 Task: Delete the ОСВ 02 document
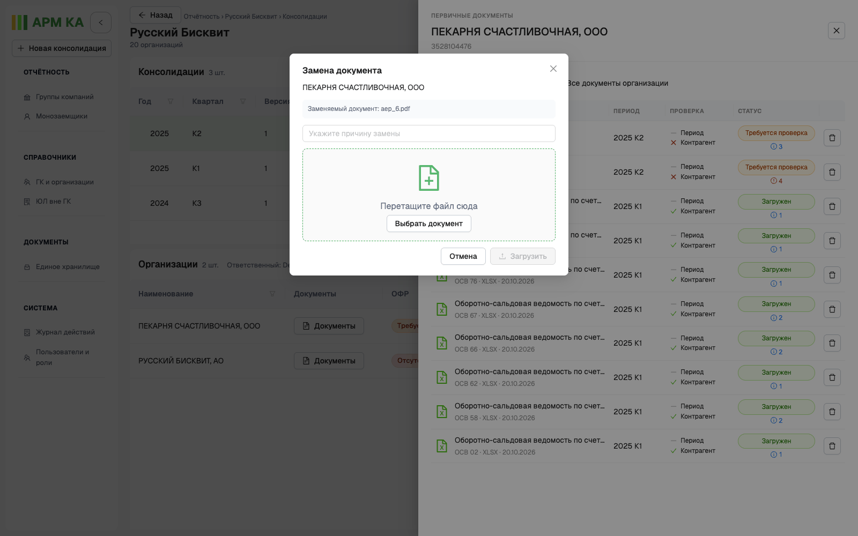832,446
